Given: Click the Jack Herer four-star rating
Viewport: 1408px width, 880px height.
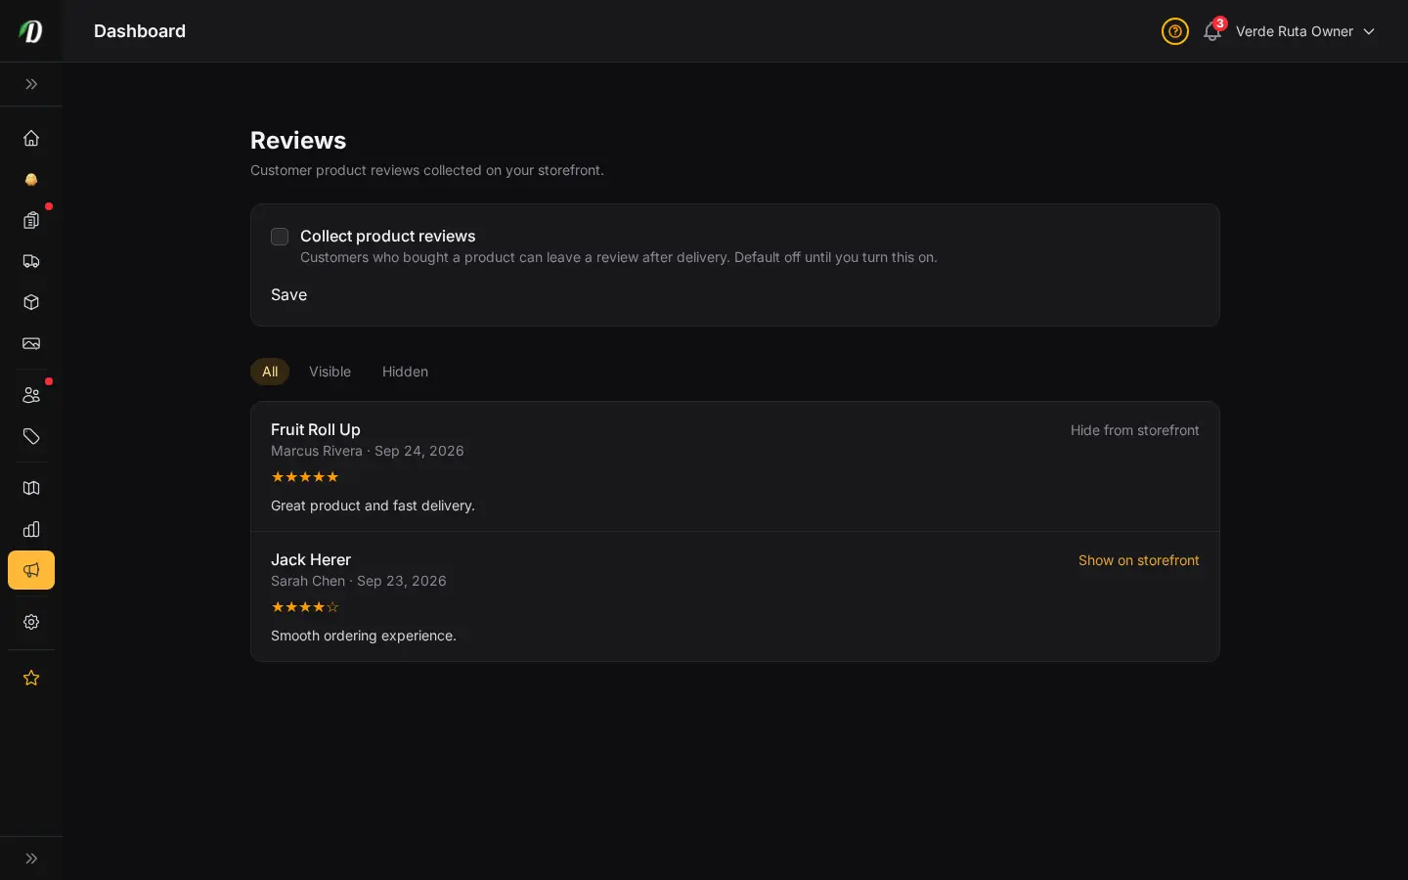Looking at the screenshot, I should [x=305, y=607].
